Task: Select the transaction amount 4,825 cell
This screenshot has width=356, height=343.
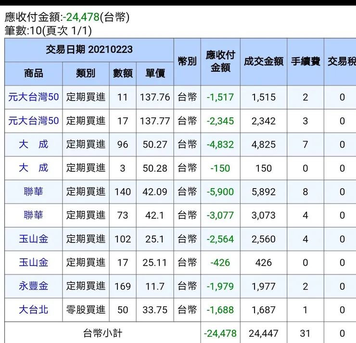Action: coord(264,145)
